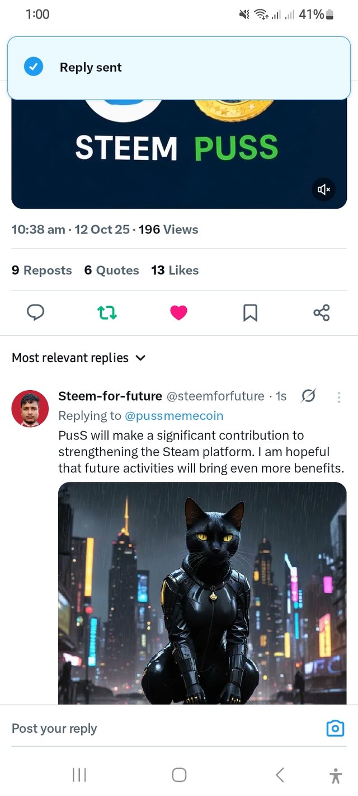
Task: Tap the accessibility figure icon
Action: point(336,775)
